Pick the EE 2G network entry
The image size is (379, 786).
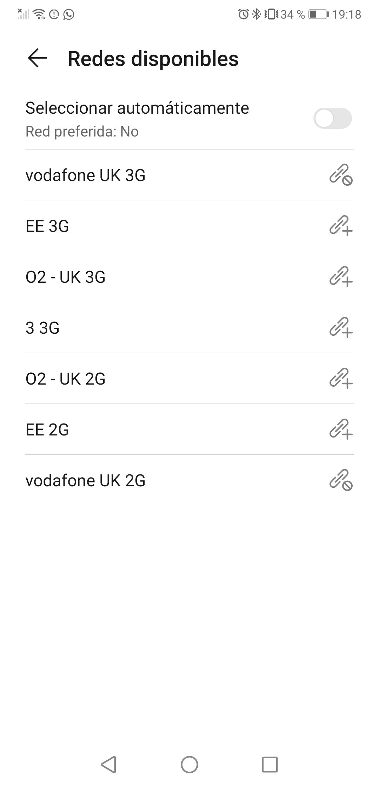tap(47, 429)
